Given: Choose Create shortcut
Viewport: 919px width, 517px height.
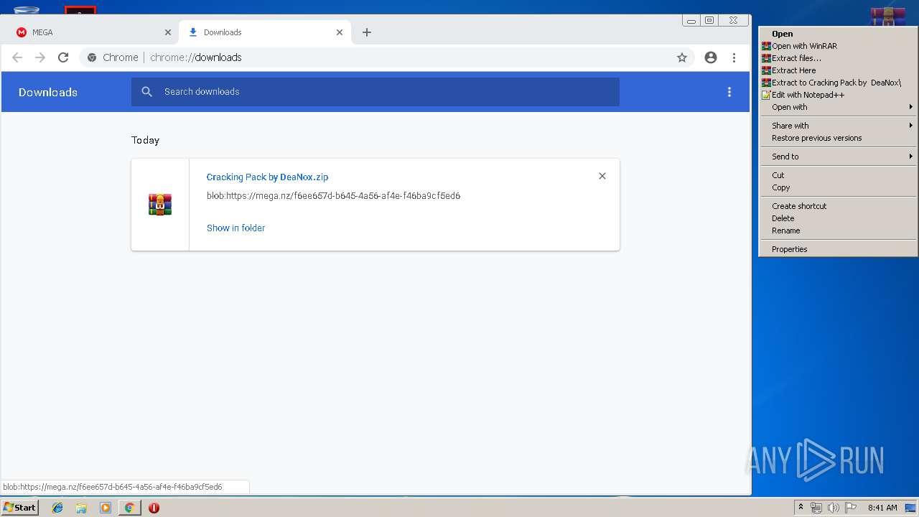Looking at the screenshot, I should click(838, 206).
